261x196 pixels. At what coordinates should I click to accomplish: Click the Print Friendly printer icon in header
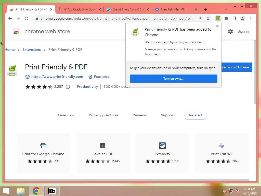coord(12,70)
